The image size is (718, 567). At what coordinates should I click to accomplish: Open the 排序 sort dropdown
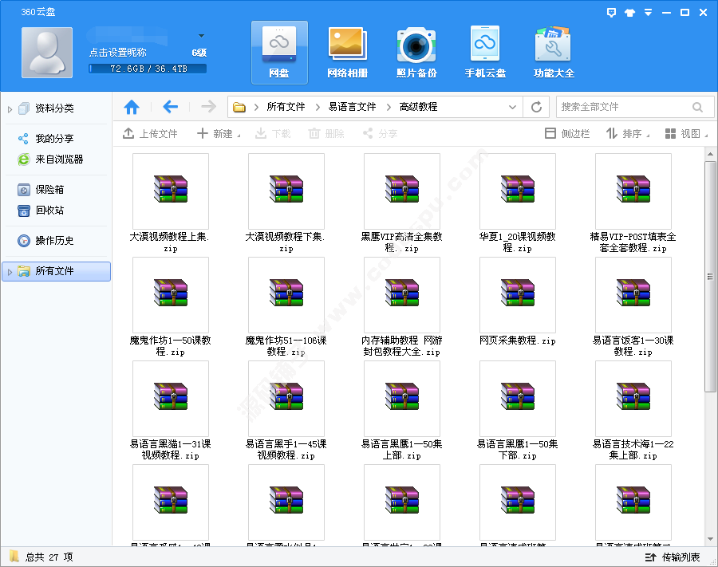[x=627, y=134]
